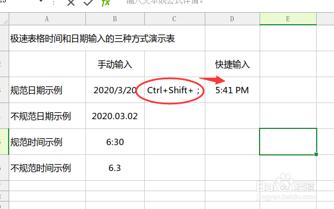Select the 快捷输入 header cell
The image size is (334, 209).
pyautogui.click(x=232, y=64)
